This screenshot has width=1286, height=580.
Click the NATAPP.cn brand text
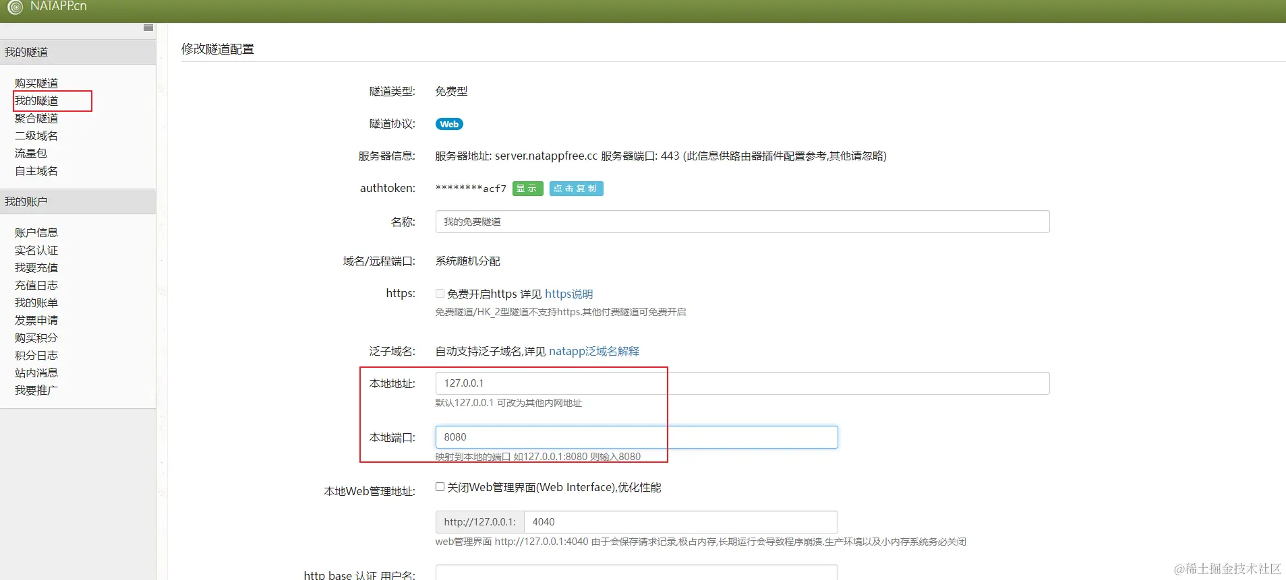tap(59, 6)
